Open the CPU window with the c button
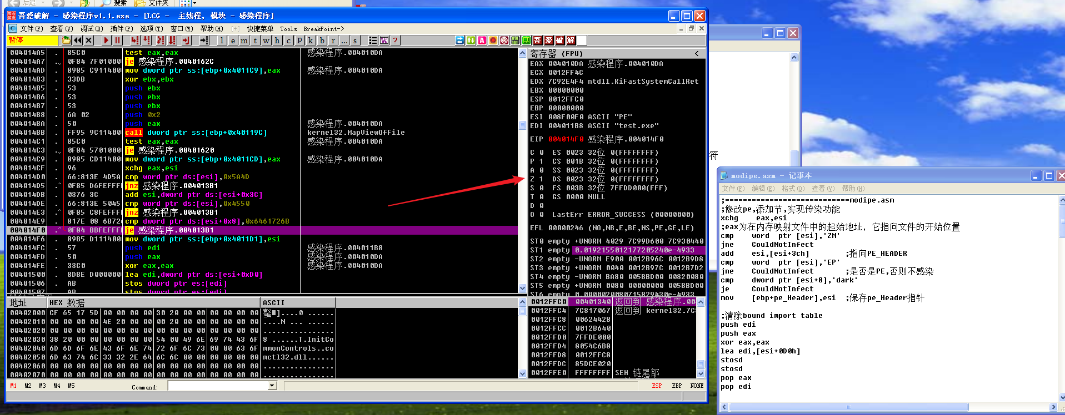 [x=288, y=41]
